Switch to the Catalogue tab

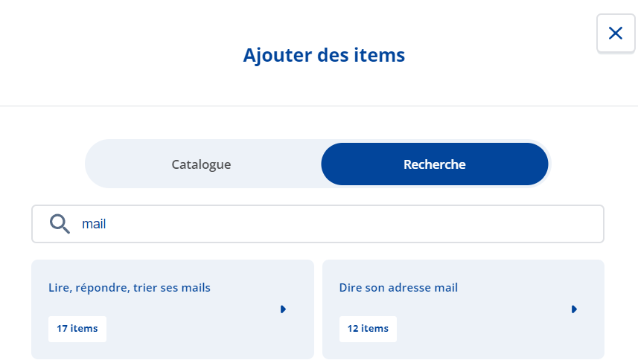pos(202,164)
